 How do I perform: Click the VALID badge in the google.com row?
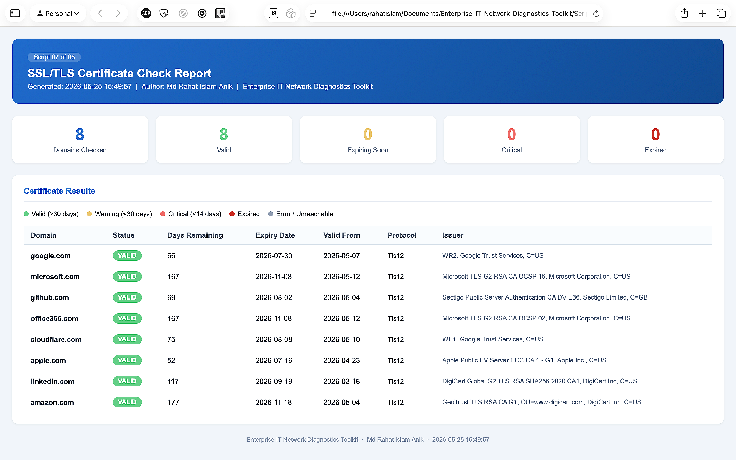pyautogui.click(x=127, y=256)
